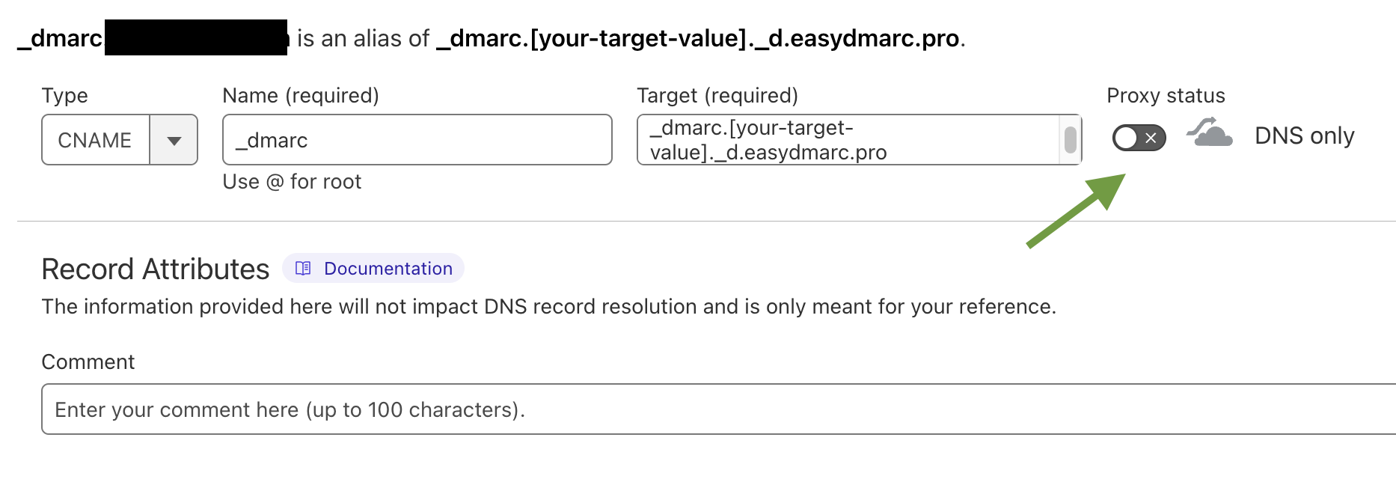Click the Name (required) label

point(301,96)
